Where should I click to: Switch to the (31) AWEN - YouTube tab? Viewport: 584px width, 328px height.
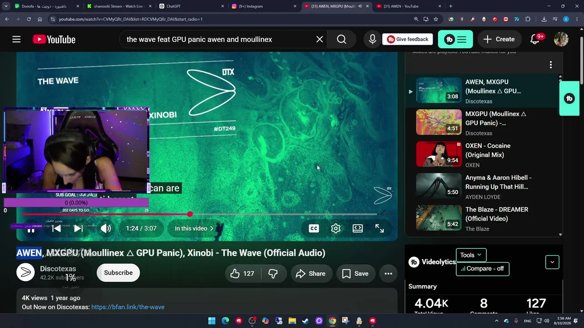coord(409,6)
